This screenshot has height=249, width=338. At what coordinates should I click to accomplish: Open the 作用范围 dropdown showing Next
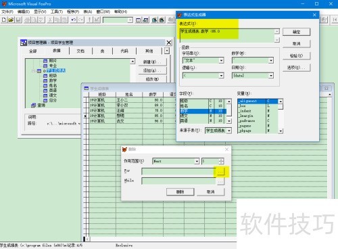click(x=197, y=161)
